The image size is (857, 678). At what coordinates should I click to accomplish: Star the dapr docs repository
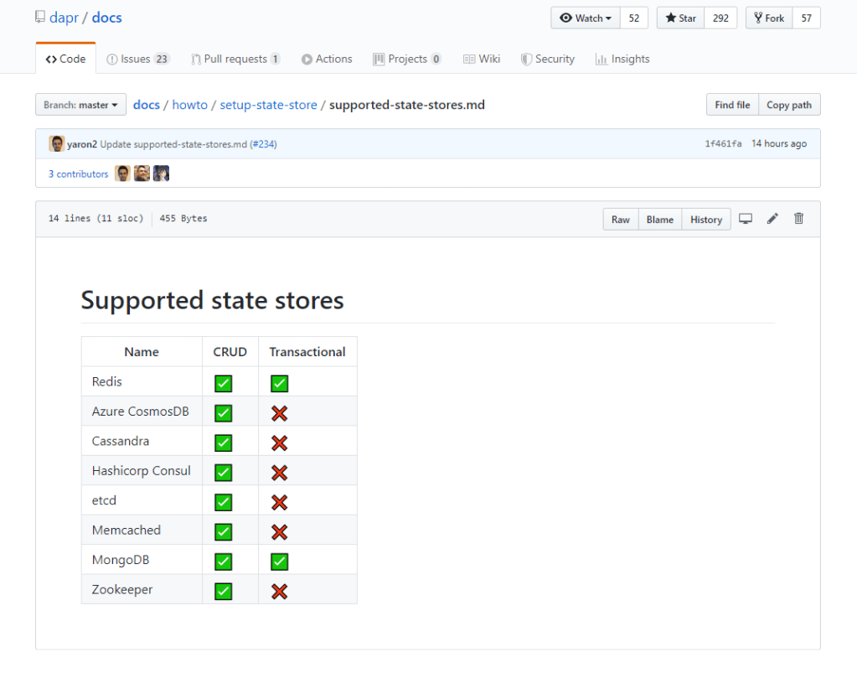coord(680,18)
